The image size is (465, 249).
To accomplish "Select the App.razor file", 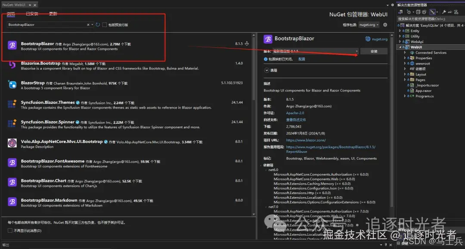I will (x=423, y=91).
